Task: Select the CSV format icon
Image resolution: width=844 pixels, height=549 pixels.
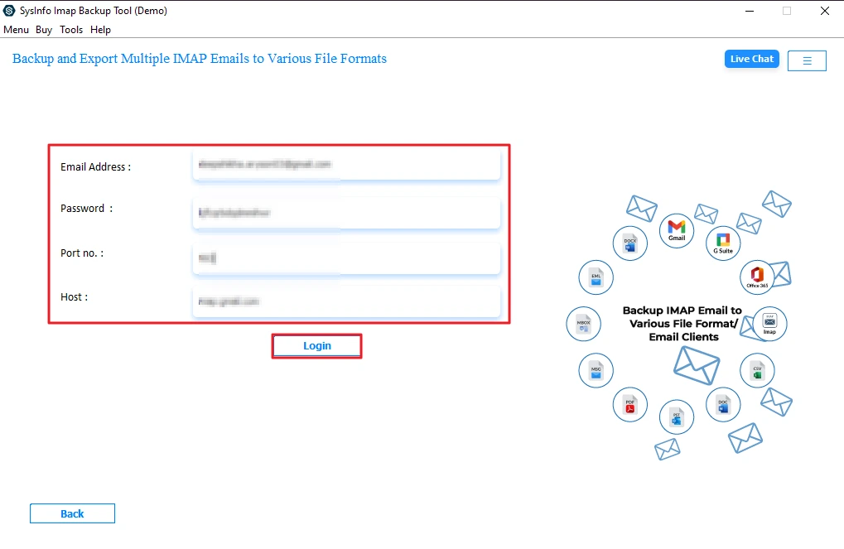Action: coord(756,370)
